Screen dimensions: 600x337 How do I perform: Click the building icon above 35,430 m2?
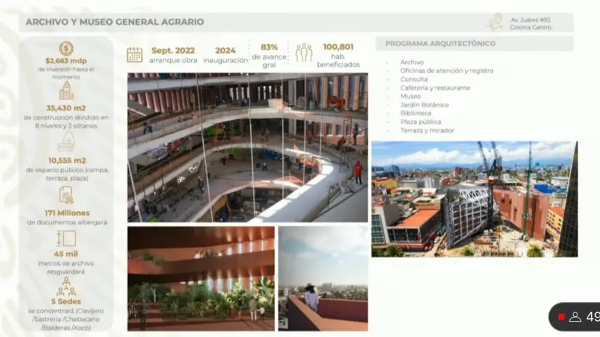click(x=66, y=91)
